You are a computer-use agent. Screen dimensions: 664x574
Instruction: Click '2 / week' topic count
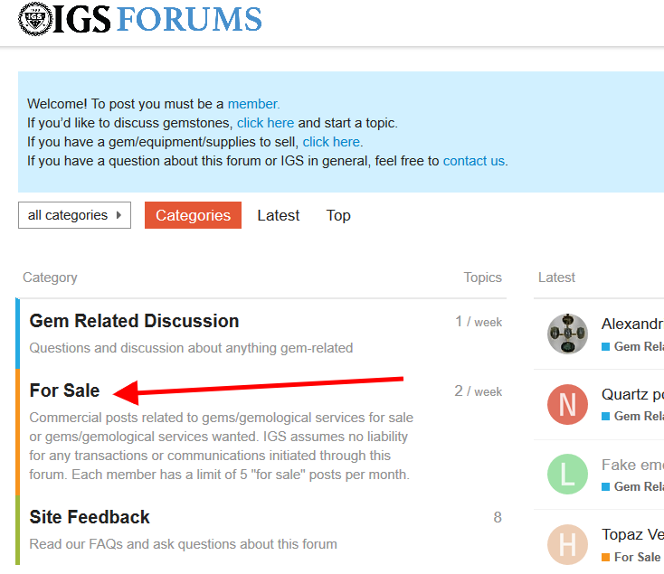(x=479, y=391)
